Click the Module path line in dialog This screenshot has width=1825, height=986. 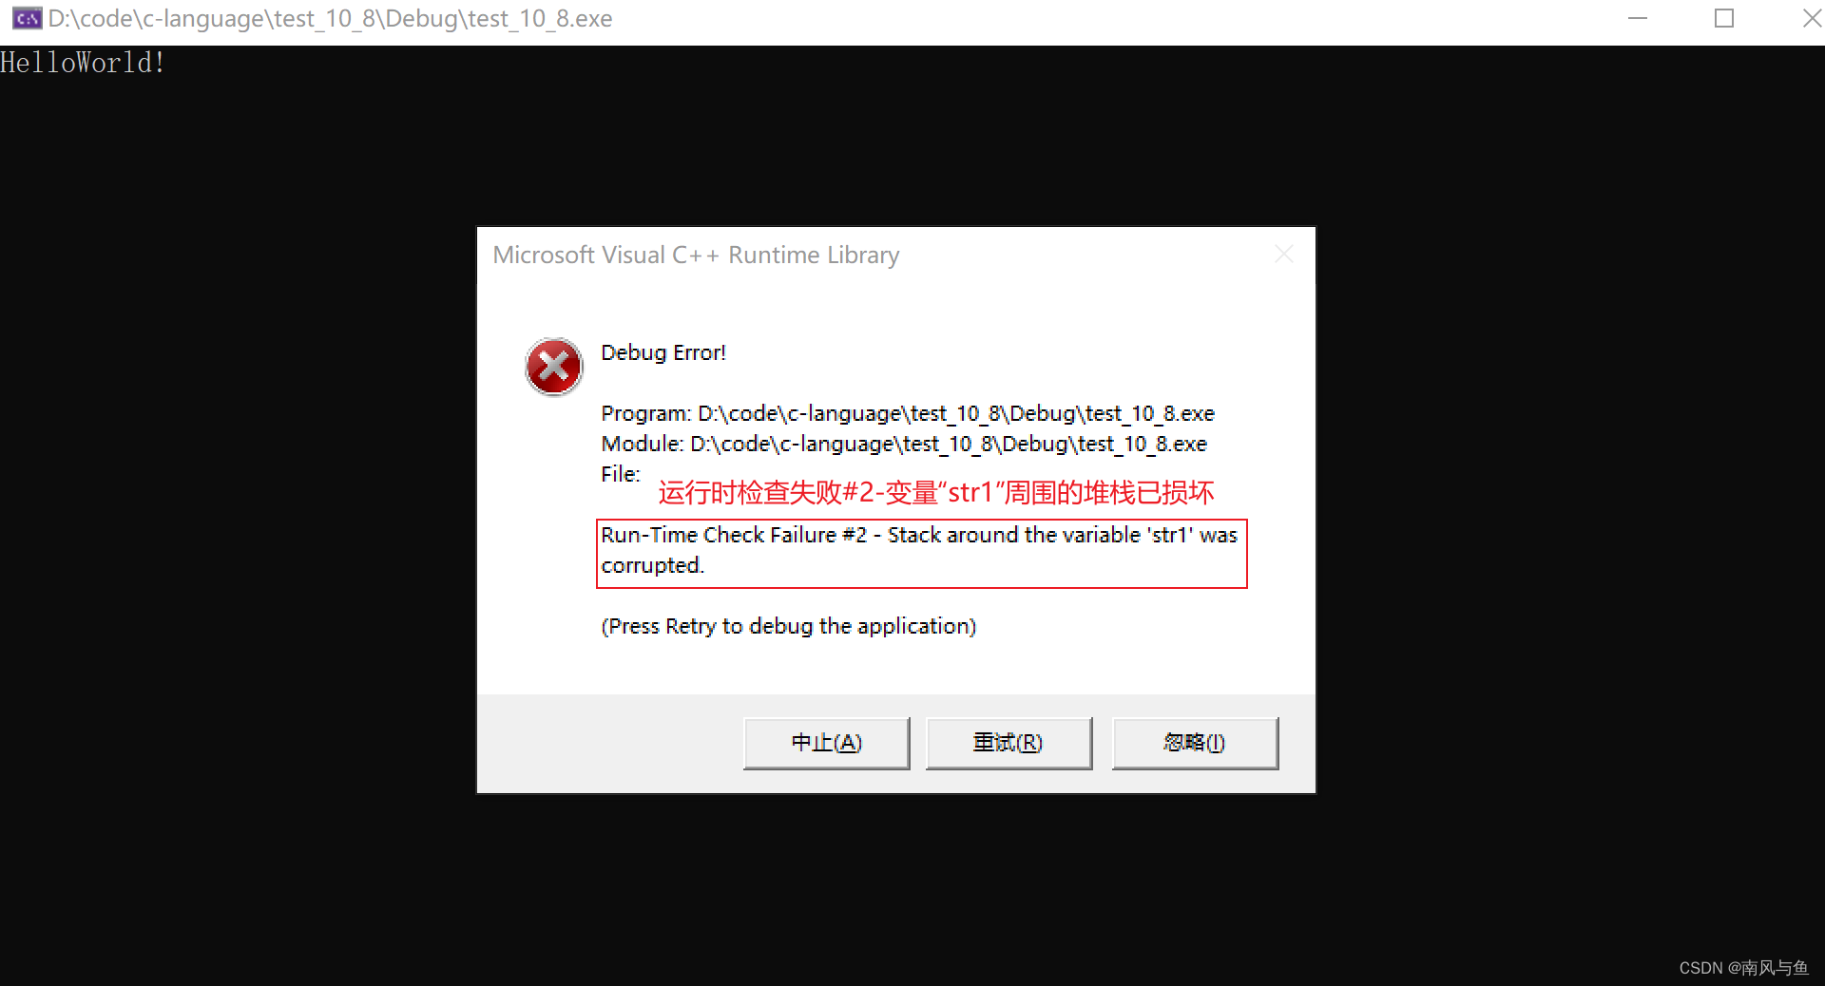pos(904,445)
